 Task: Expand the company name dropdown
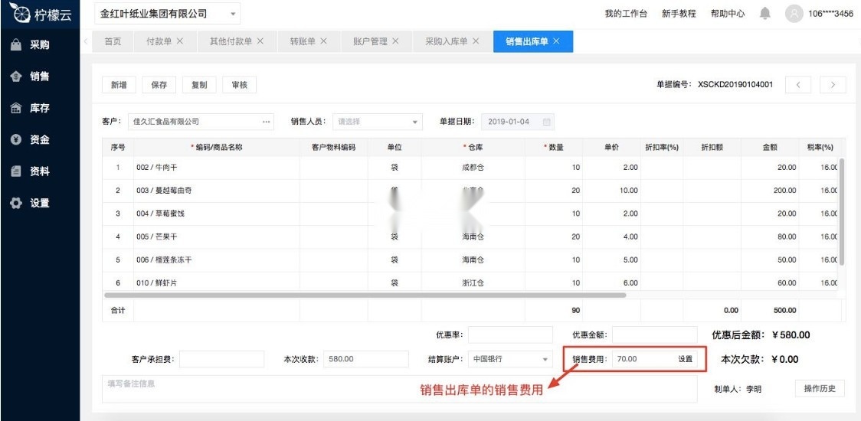(x=233, y=14)
